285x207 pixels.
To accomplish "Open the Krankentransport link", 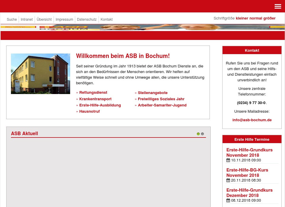I will click(x=95, y=99).
